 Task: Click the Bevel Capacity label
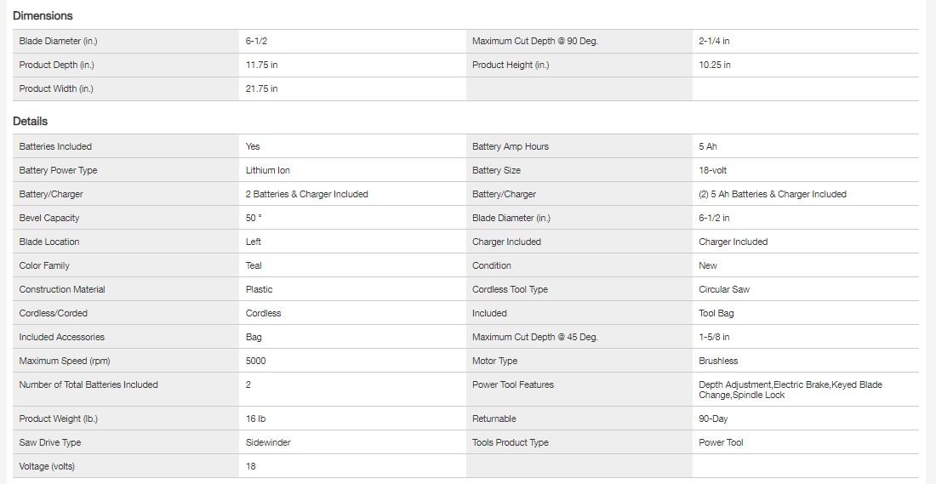click(49, 218)
